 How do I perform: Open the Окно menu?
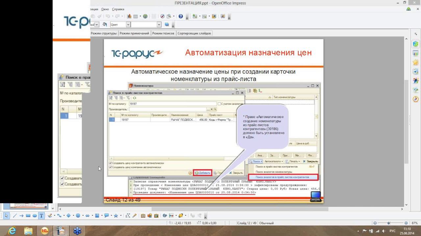pyautogui.click(x=105, y=9)
